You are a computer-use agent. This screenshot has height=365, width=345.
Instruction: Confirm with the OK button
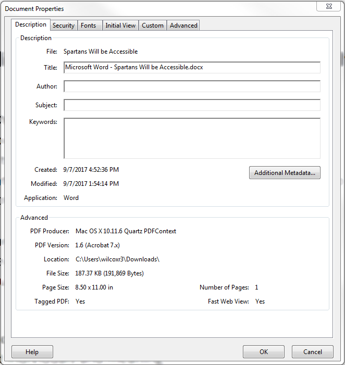click(264, 352)
